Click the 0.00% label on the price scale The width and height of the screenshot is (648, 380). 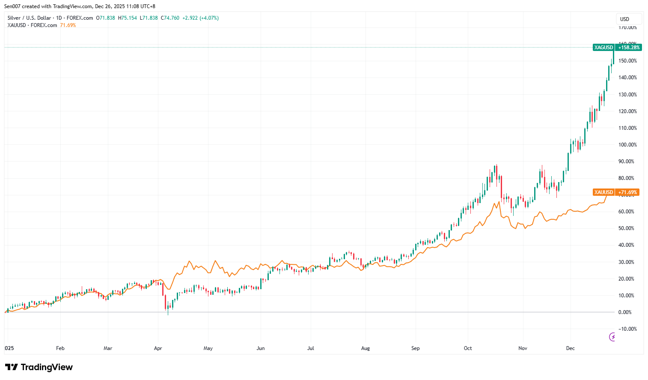point(625,312)
